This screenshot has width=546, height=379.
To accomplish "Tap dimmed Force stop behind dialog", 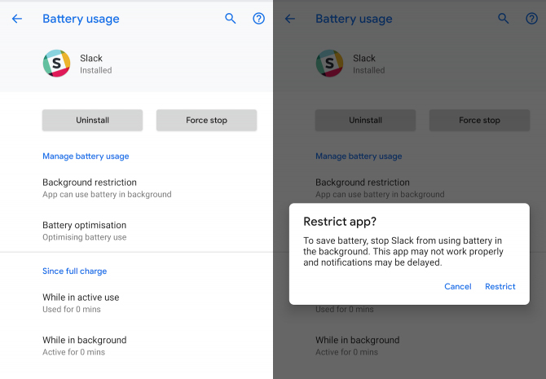I will (479, 120).
